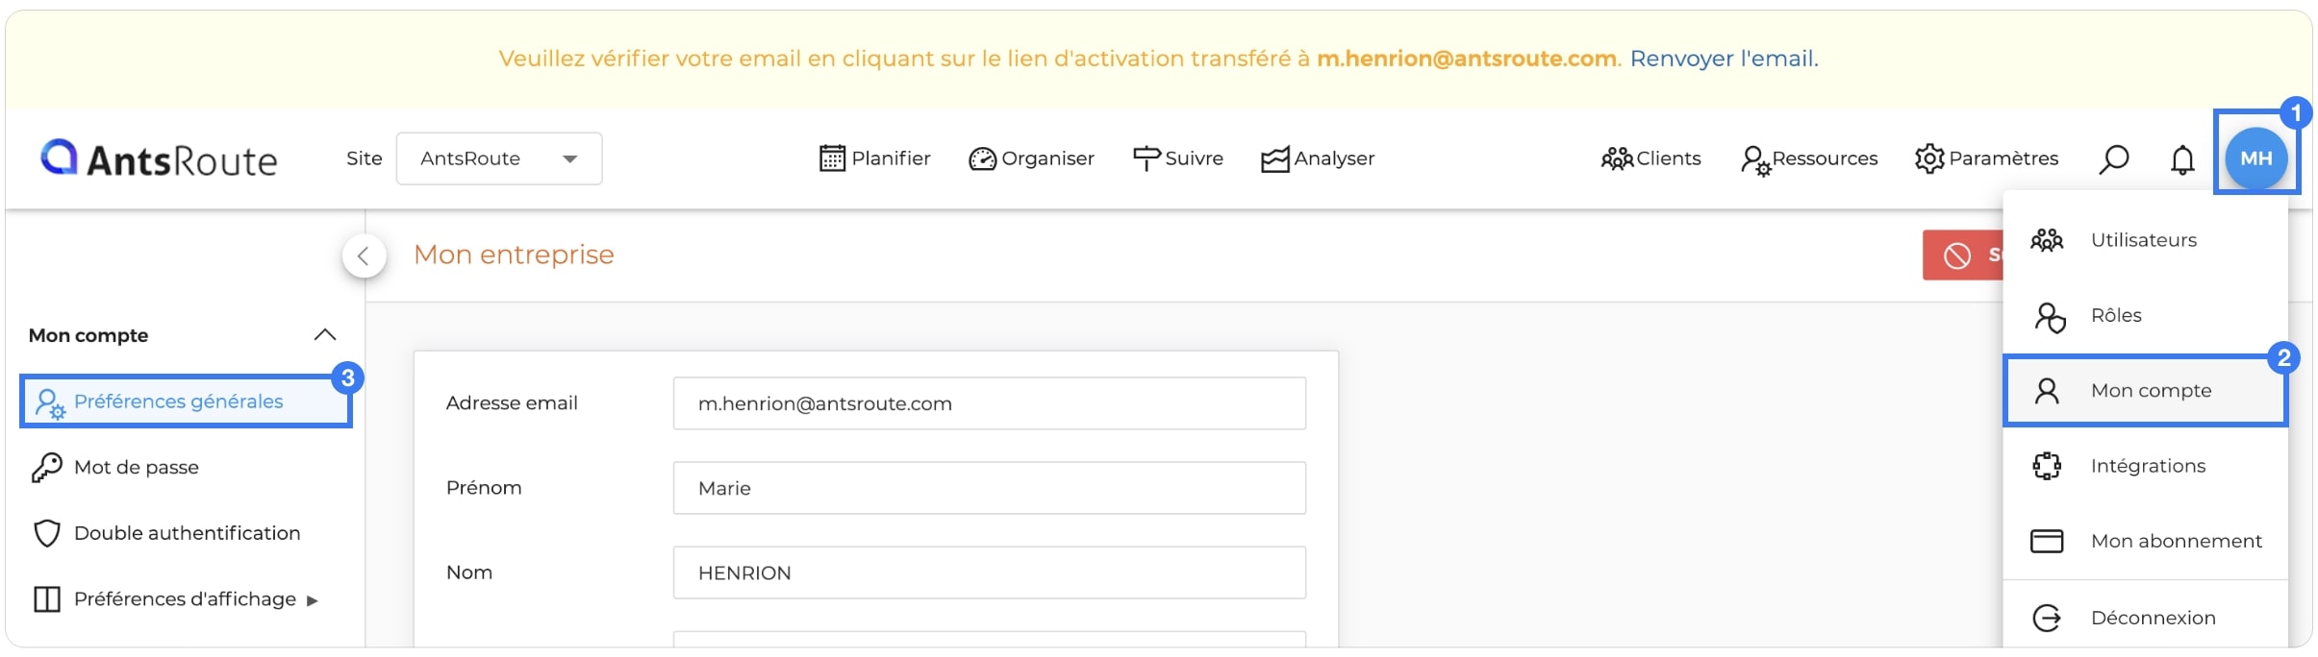Open the Suivre tracking section

click(x=1178, y=158)
